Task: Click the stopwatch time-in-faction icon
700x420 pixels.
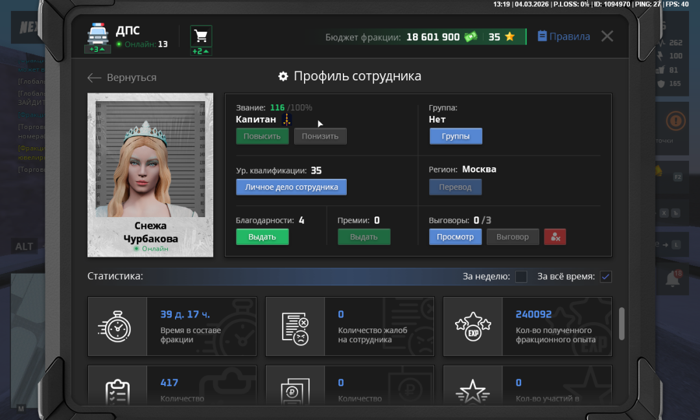Action: coord(117,327)
